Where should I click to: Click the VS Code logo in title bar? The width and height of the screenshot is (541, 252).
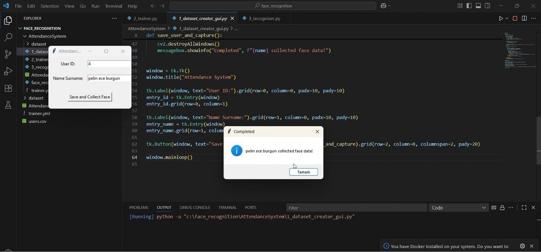click(6, 6)
